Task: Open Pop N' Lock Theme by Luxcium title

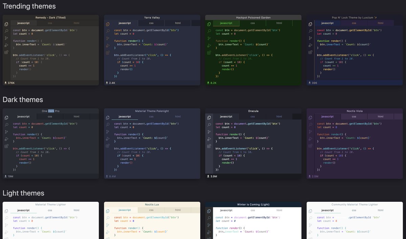Action: (x=355, y=17)
